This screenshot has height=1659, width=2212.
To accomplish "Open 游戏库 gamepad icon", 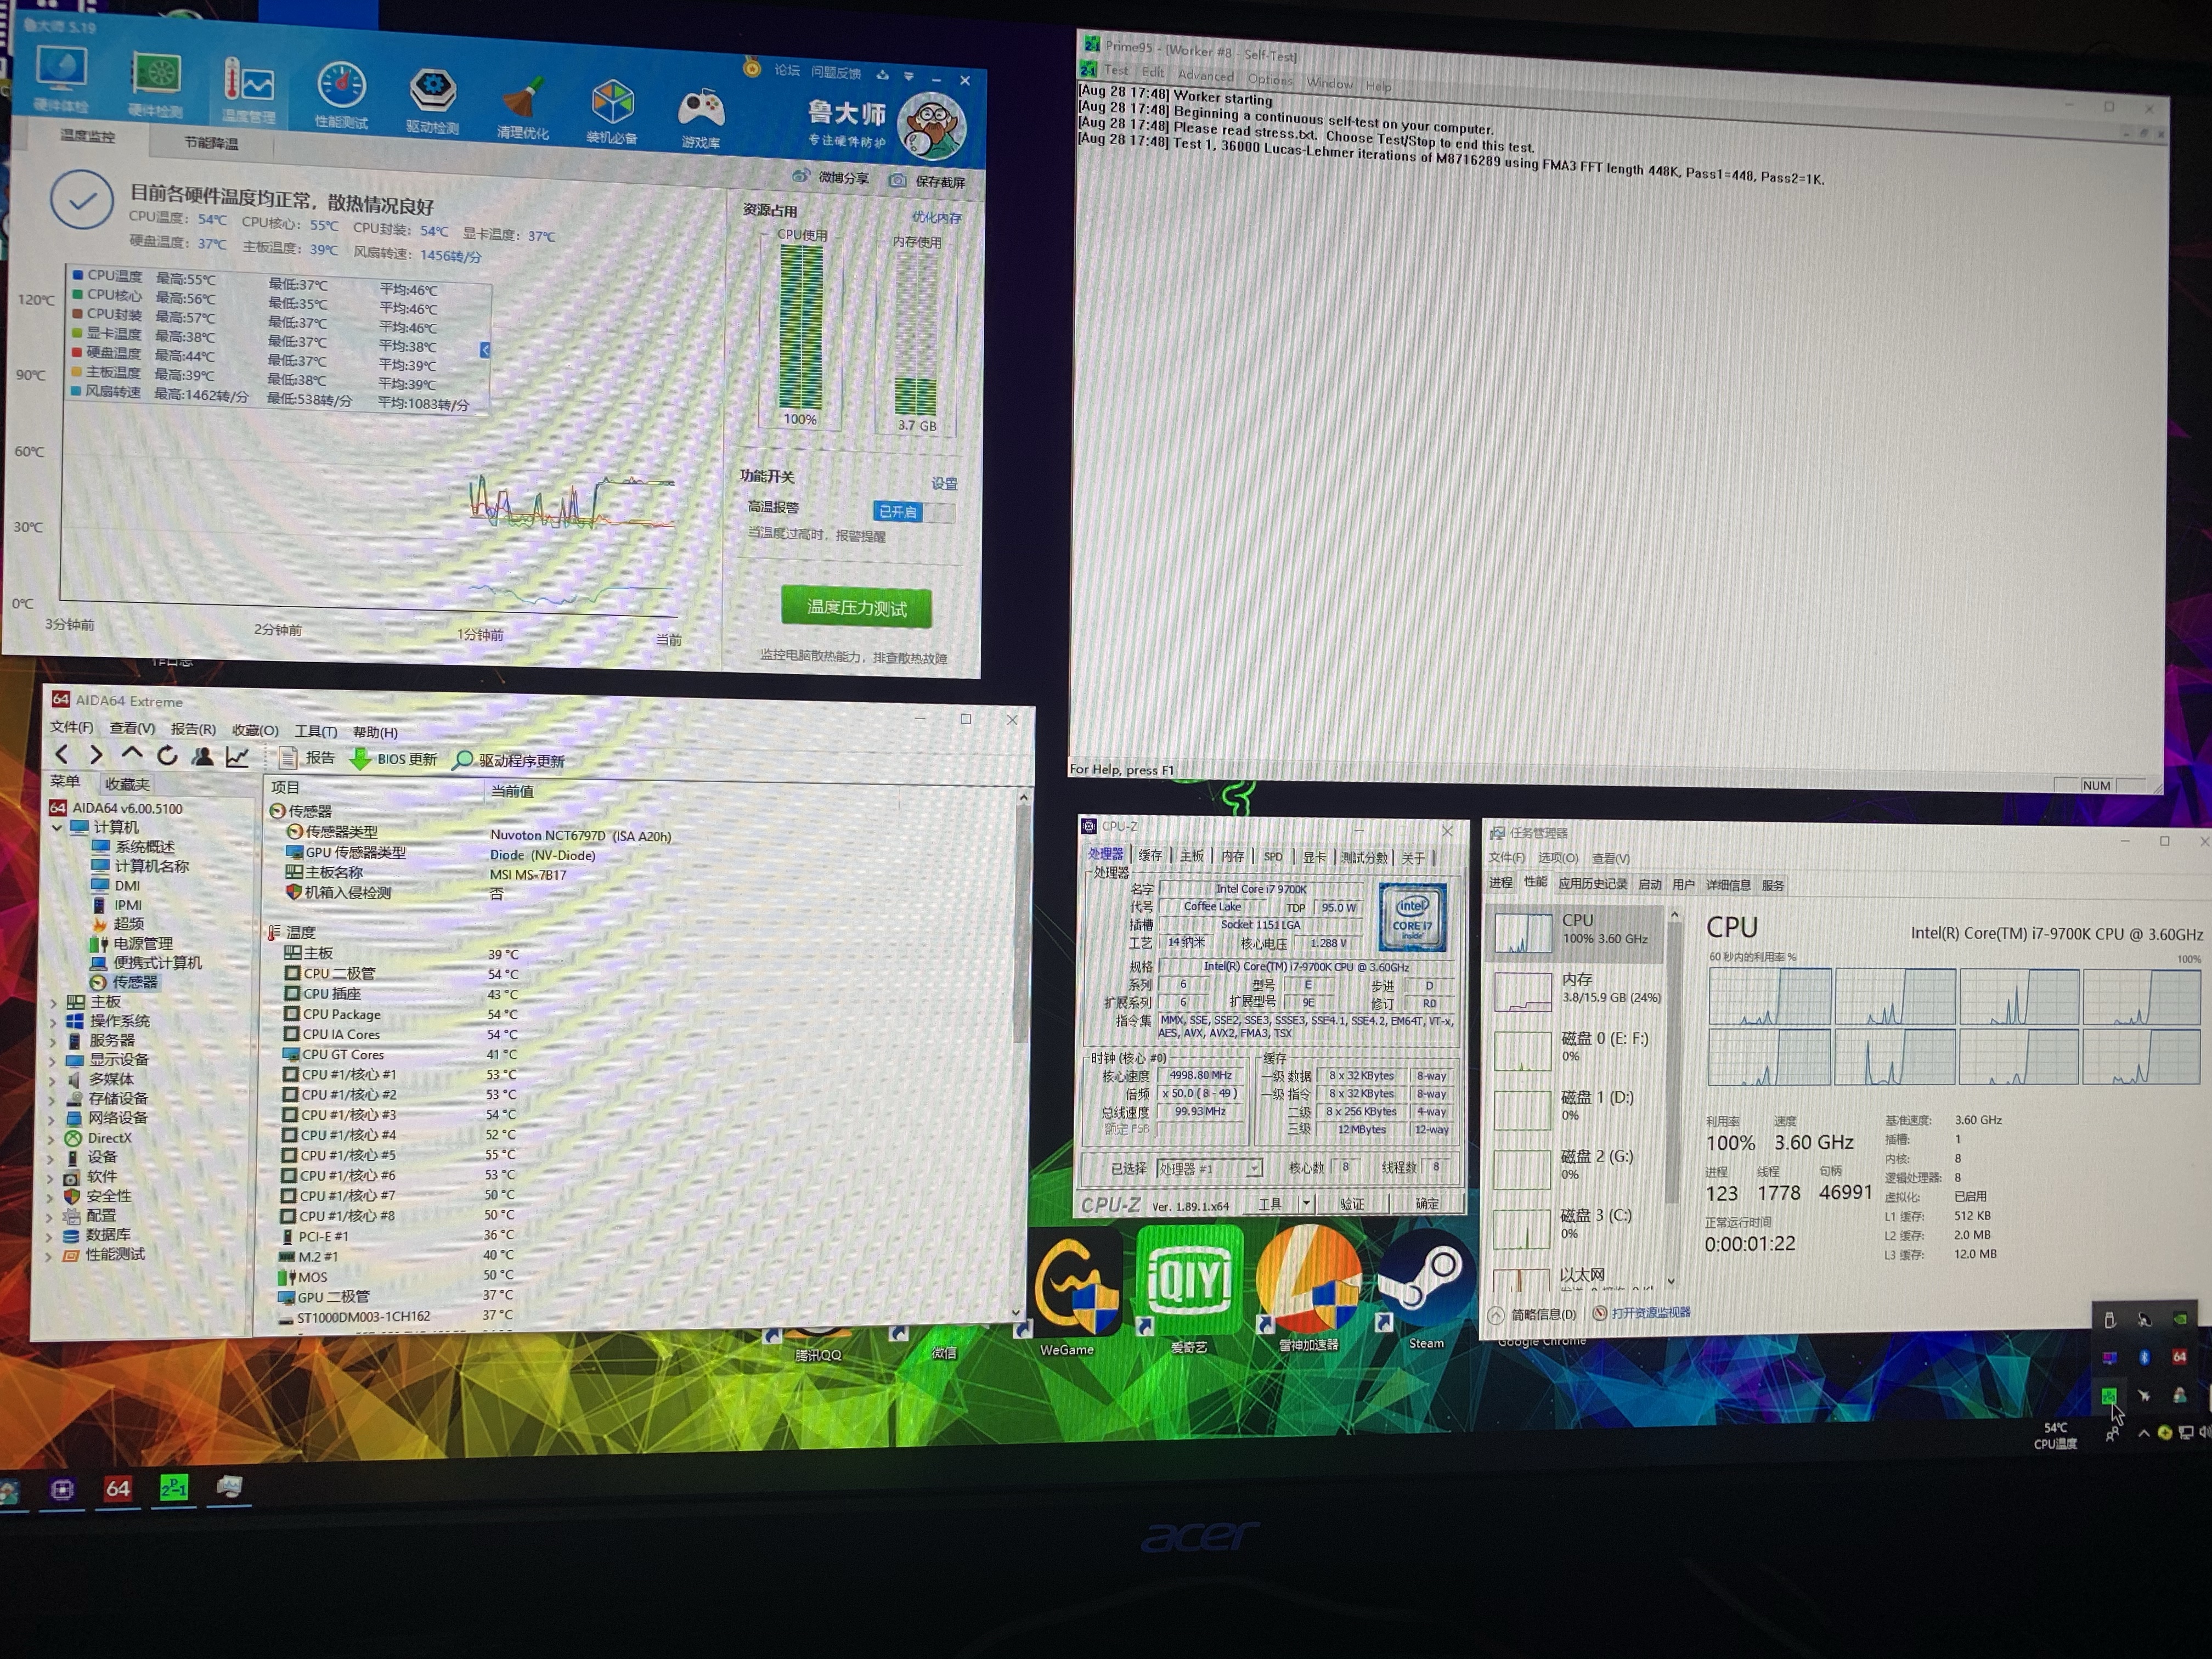I will pyautogui.click(x=701, y=107).
